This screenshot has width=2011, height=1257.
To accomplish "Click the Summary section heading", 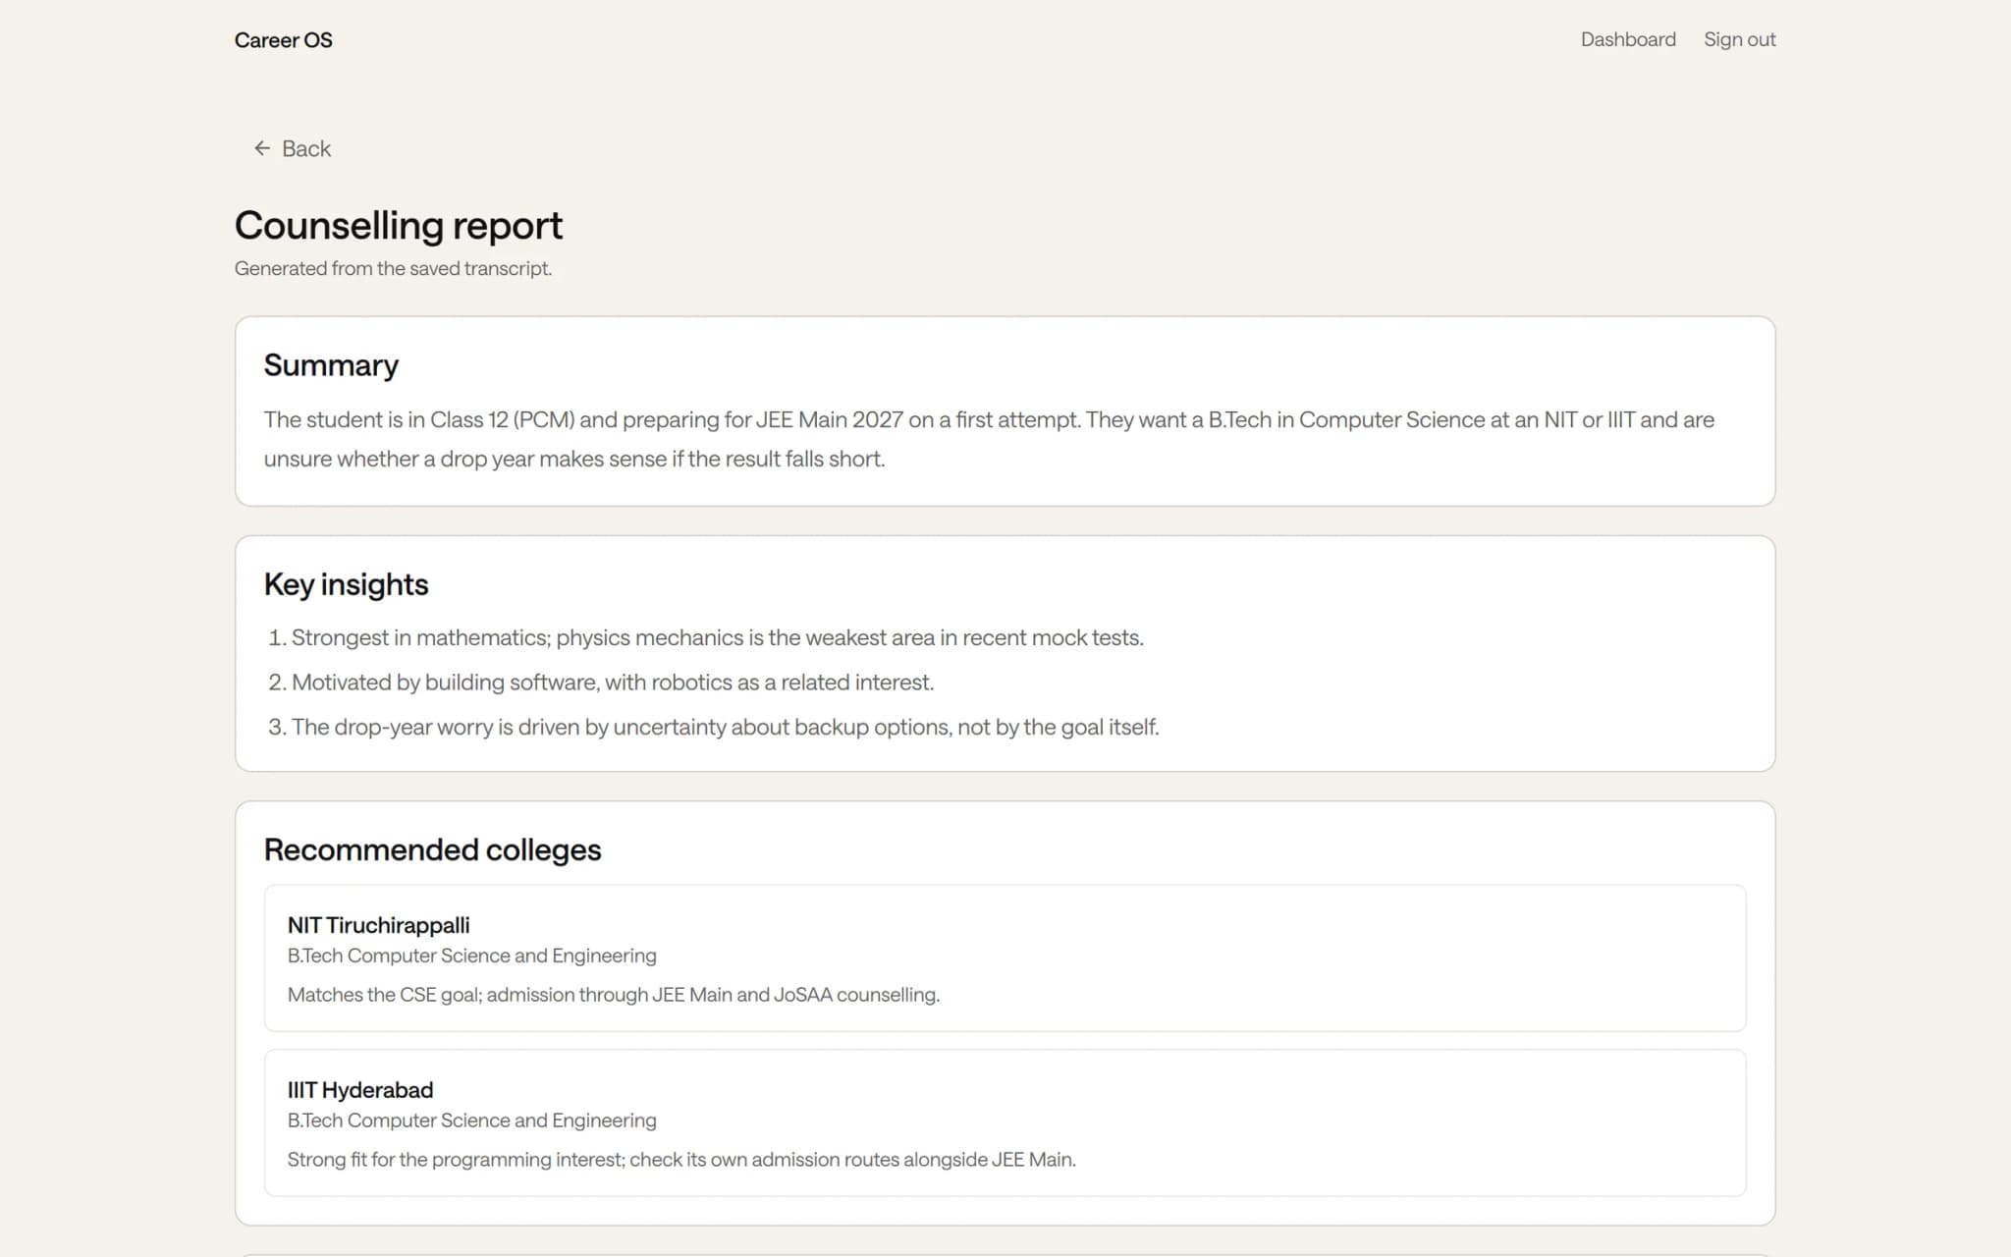I will pyautogui.click(x=331, y=365).
